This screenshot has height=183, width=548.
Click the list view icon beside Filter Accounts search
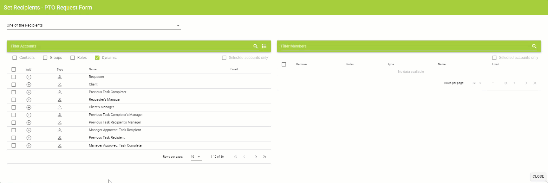point(264,46)
